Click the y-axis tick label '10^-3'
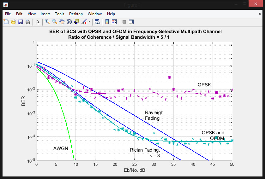Image resolution: width=265 pixels, height=179 pixels. click(x=31, y=113)
